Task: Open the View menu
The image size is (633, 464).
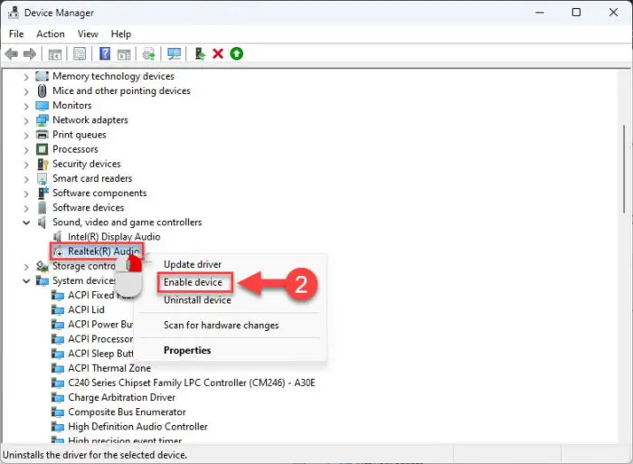Action: click(88, 34)
